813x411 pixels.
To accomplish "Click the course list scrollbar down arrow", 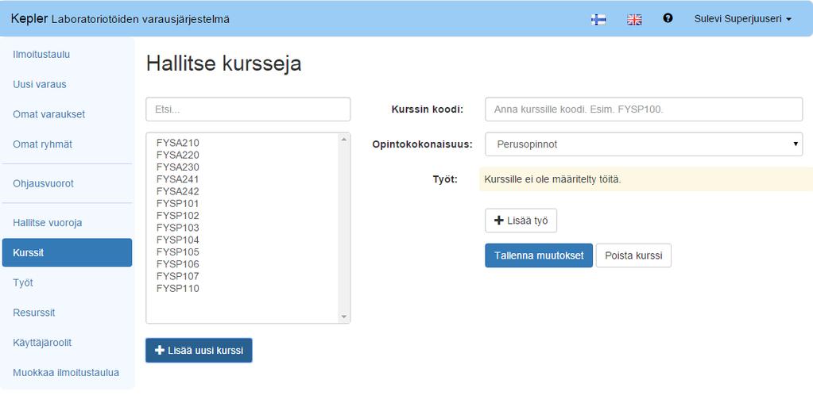I will click(x=344, y=317).
